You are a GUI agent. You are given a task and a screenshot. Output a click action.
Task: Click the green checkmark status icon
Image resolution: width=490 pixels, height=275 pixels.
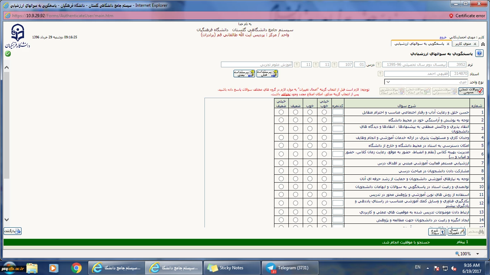[8, 54]
